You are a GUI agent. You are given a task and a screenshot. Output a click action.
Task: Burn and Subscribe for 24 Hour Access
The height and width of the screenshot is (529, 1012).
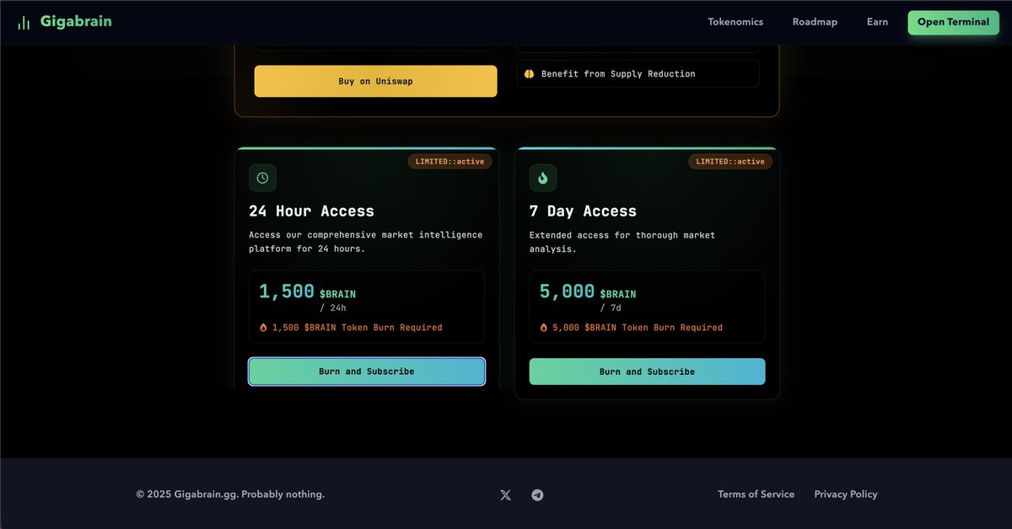click(x=367, y=371)
